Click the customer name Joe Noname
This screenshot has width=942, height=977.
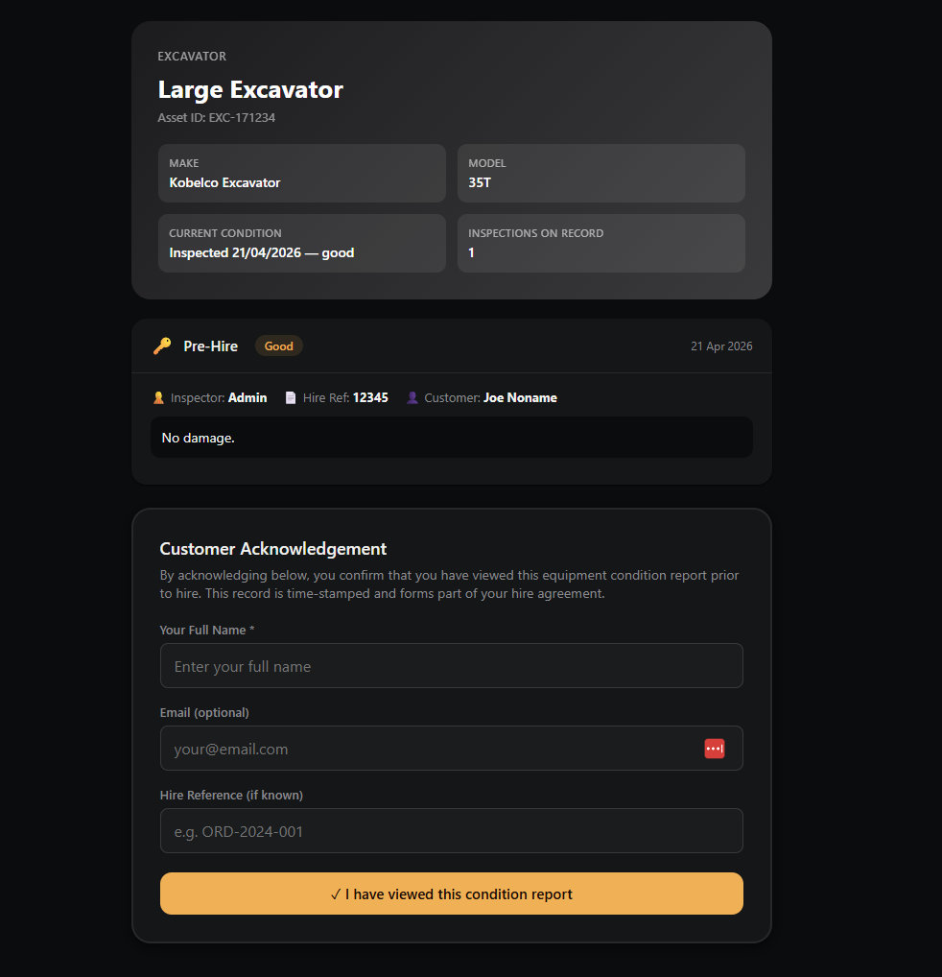520,397
